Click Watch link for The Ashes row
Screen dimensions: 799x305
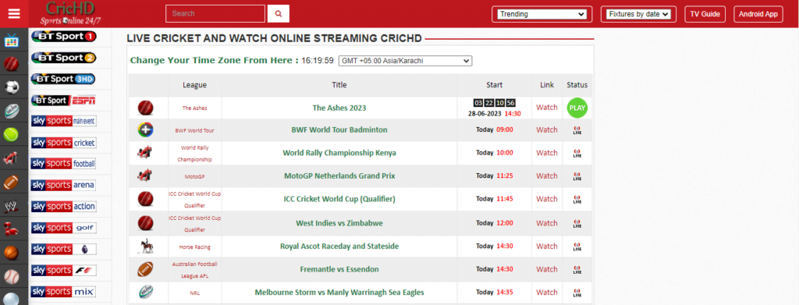tap(547, 108)
